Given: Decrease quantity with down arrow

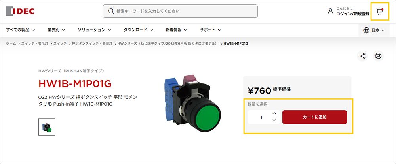Looking at the screenshot, I should tap(274, 120).
